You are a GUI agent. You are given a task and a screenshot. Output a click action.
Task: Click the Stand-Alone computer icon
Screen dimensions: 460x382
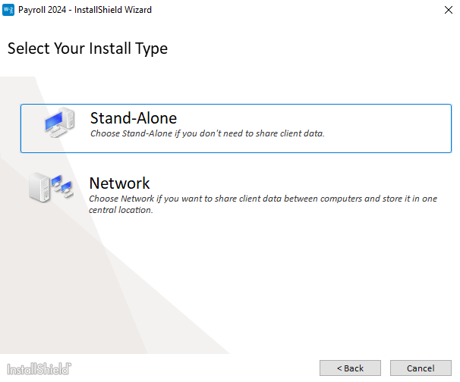point(58,123)
